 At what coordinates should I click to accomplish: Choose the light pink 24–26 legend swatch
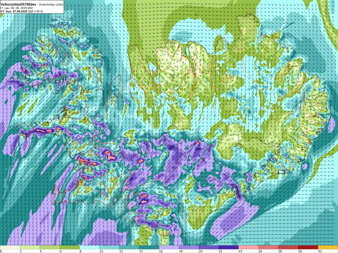tap(248, 247)
